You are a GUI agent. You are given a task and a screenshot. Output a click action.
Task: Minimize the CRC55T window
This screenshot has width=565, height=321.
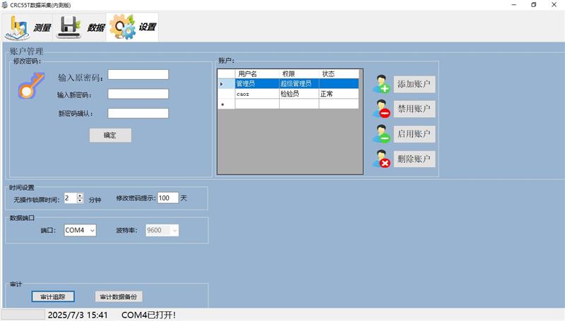click(x=514, y=5)
